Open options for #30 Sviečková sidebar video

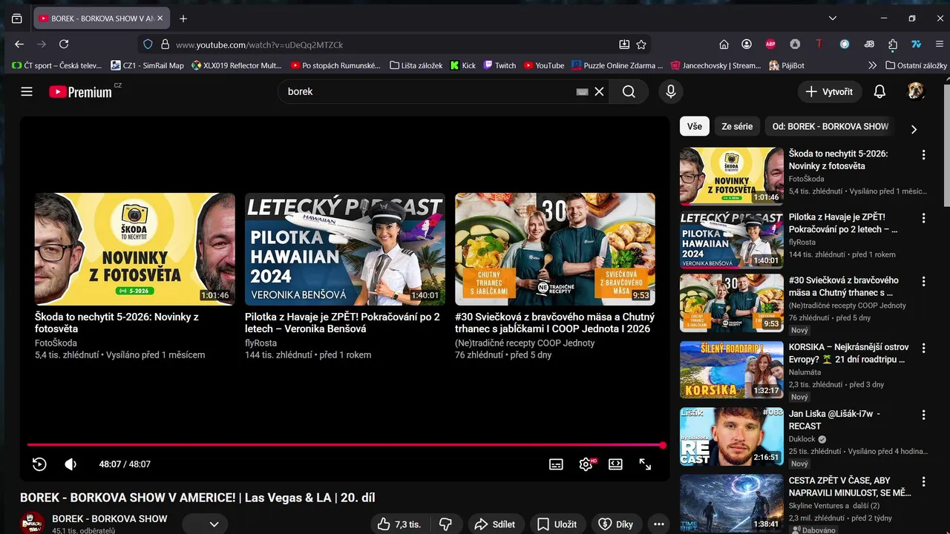pyautogui.click(x=924, y=282)
